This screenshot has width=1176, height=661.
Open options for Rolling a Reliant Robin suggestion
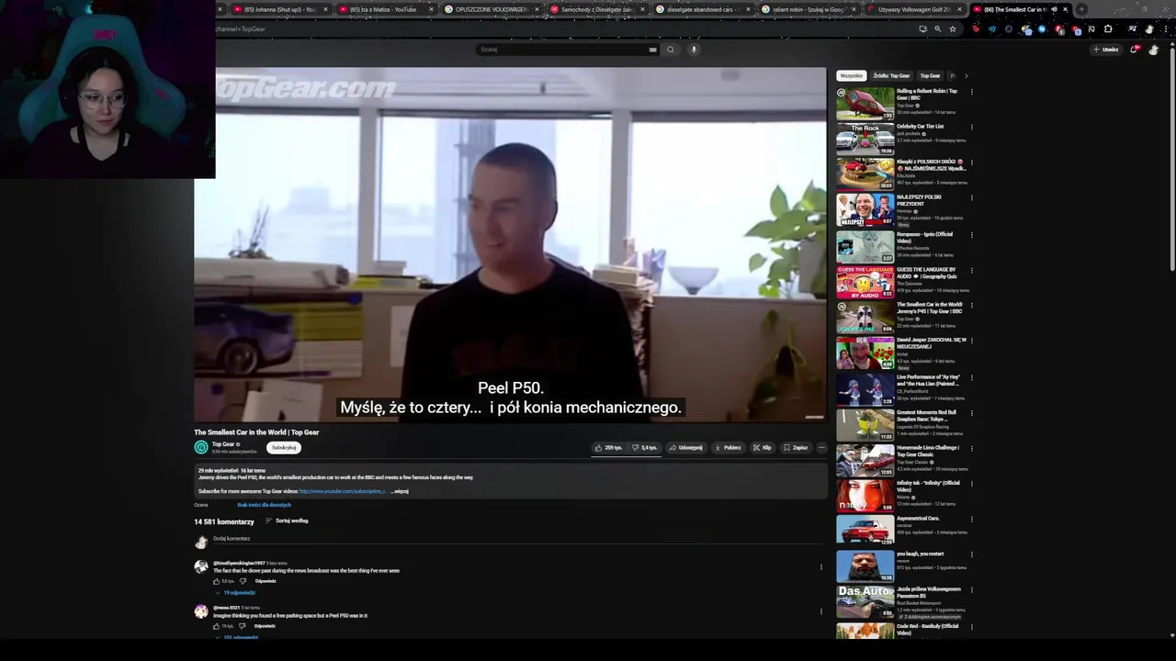tap(971, 92)
